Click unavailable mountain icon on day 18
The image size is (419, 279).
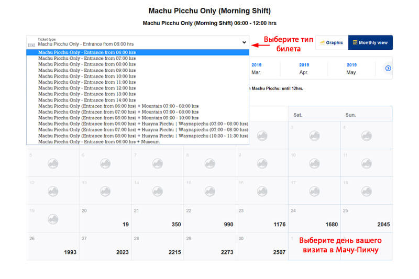click(367, 192)
